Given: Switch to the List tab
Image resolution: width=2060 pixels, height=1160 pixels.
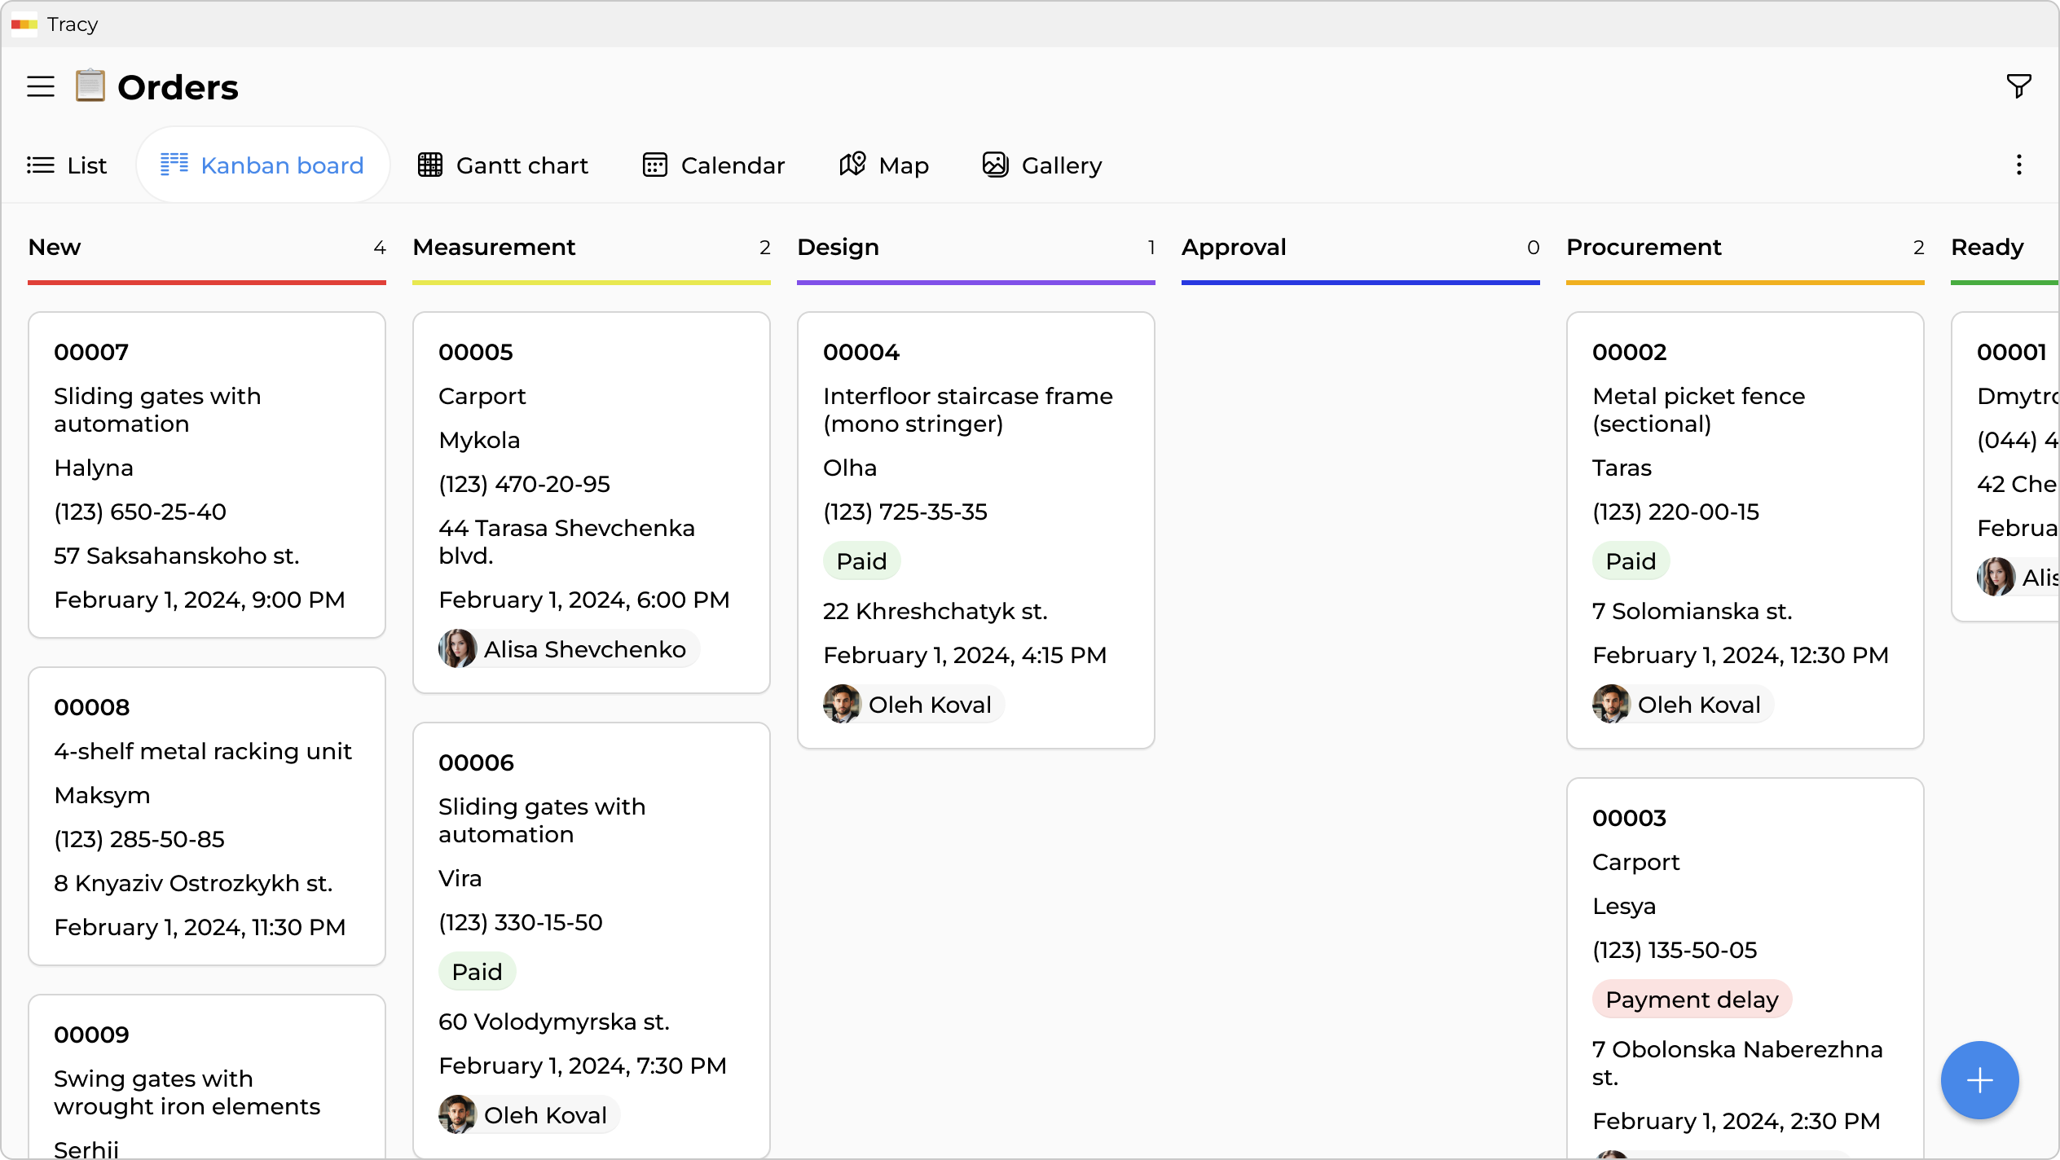Looking at the screenshot, I should pos(68,165).
